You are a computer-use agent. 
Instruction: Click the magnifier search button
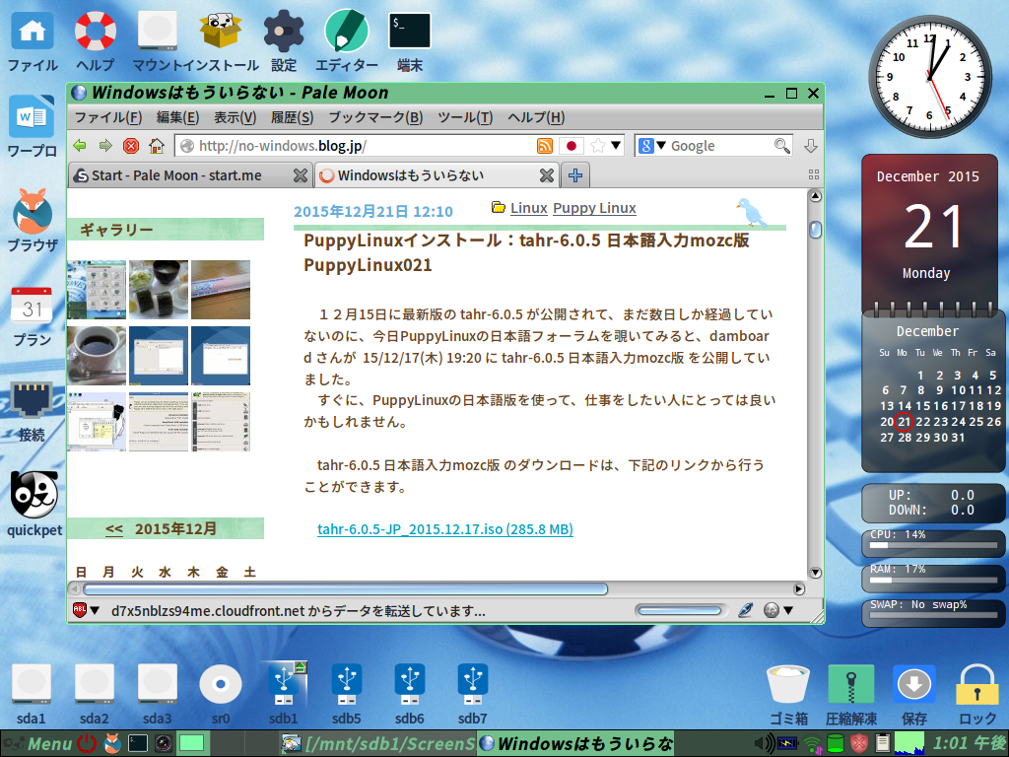tap(781, 146)
